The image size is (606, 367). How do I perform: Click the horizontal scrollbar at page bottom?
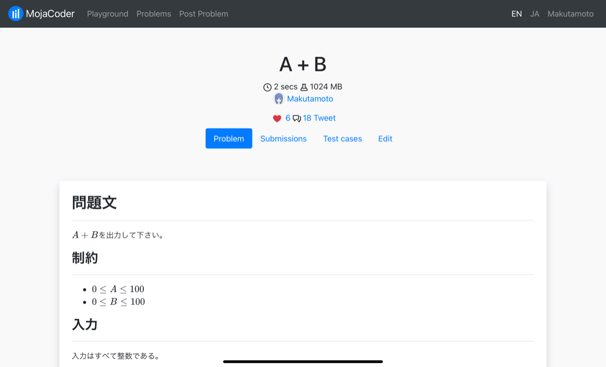(303, 362)
